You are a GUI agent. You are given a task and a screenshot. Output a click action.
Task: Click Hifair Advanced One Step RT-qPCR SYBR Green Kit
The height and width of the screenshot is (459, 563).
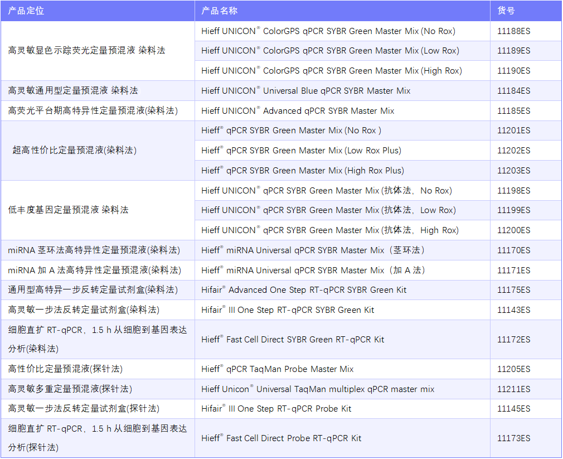tap(304, 290)
